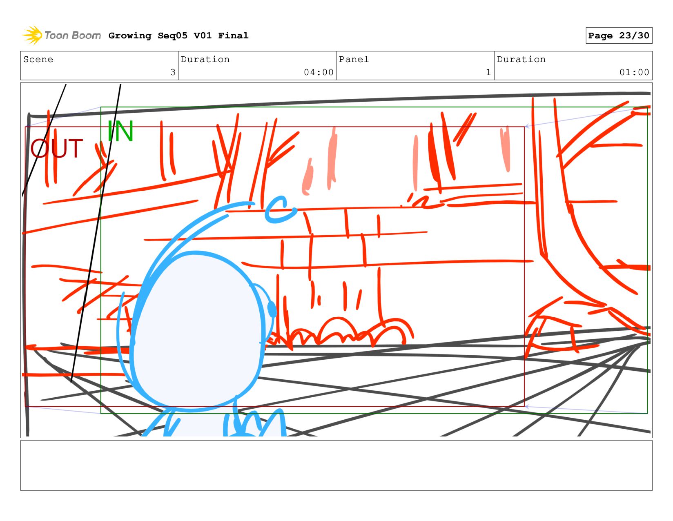Click the 'Scene' header label
The width and height of the screenshot is (673, 521).
click(38, 59)
